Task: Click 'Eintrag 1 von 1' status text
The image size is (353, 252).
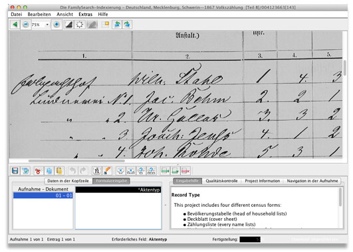Action: 61,239
